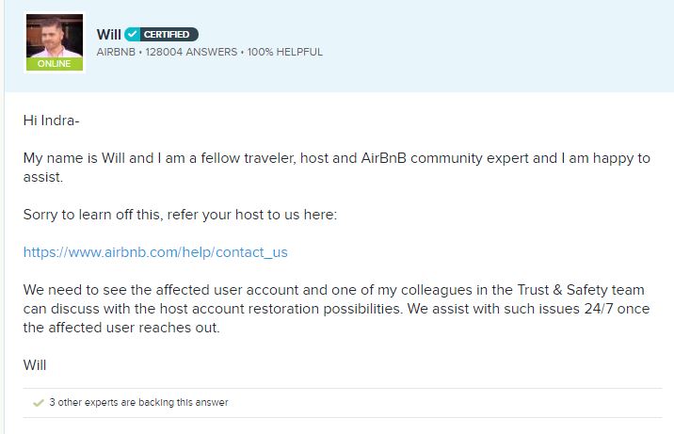Click the 'Trust & Safety team' phrase
Screen dimensions: 674x434
click(528, 291)
